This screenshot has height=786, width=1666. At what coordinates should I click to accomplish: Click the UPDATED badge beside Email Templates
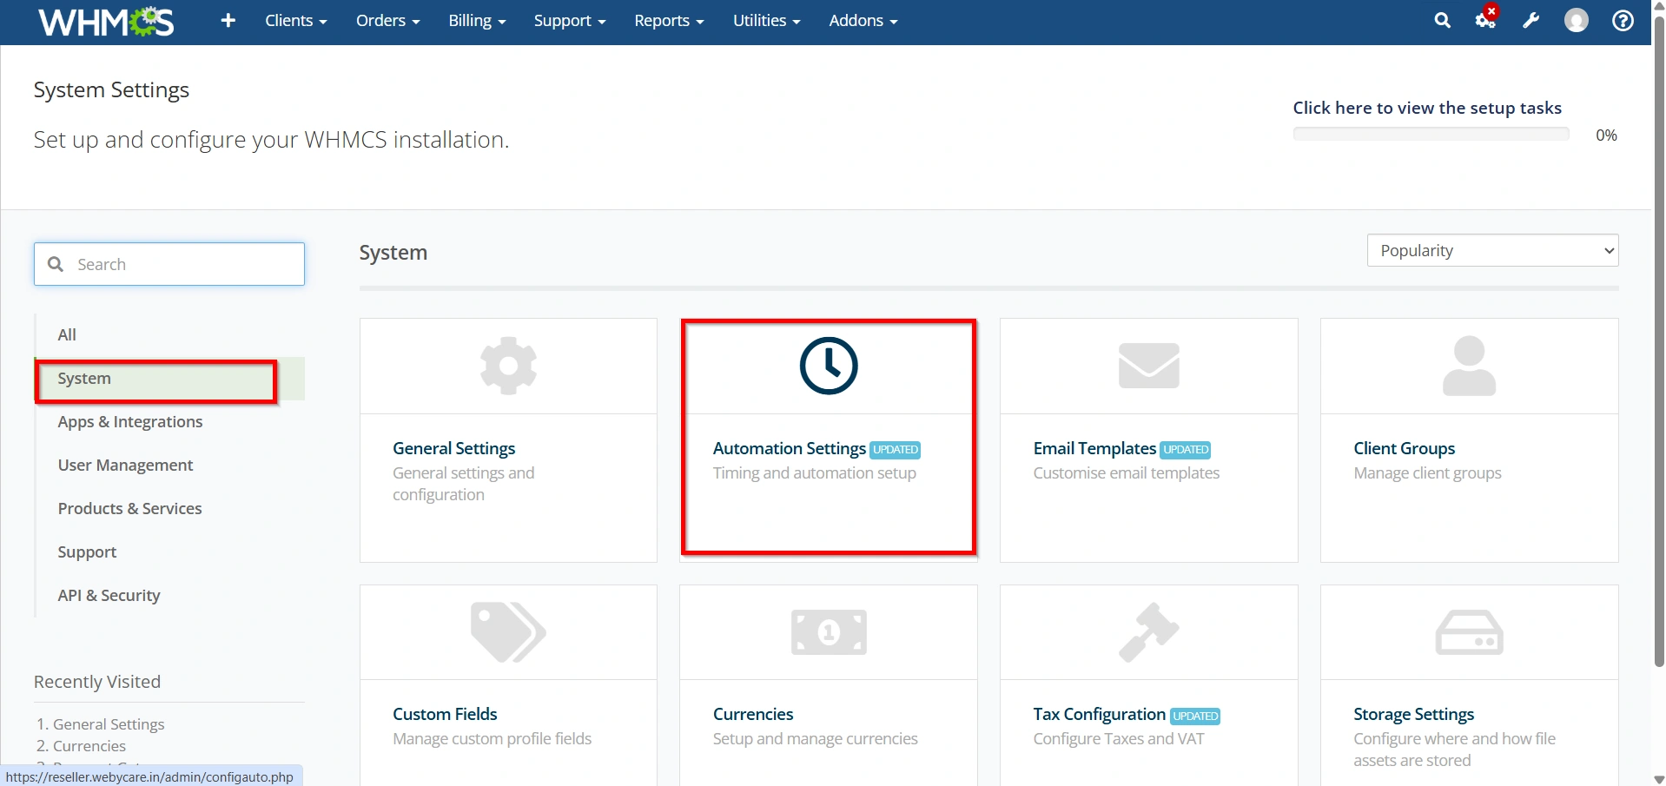(x=1185, y=450)
